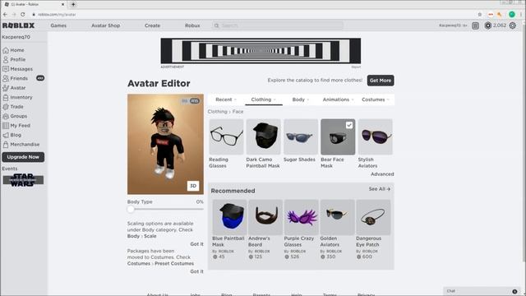
Task: Open the Advanced link
Action: [382, 174]
